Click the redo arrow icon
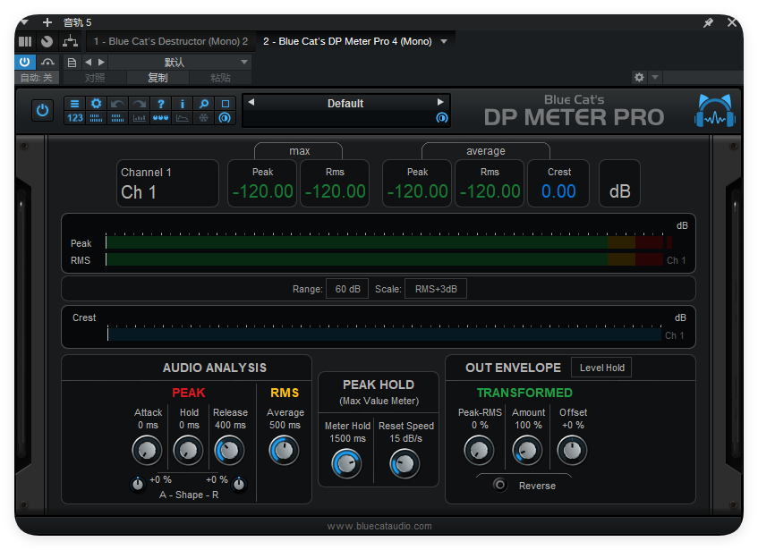The image size is (758, 550). pos(140,104)
